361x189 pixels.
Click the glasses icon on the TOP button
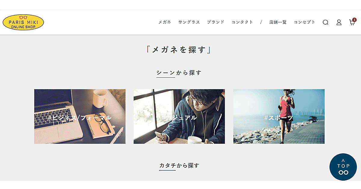coord(343,172)
